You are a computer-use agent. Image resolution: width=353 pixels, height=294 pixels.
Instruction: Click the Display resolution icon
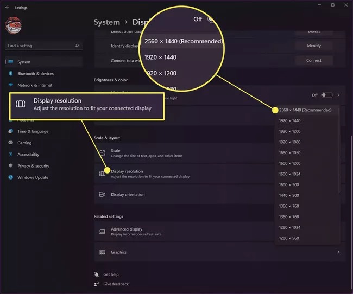102,174
